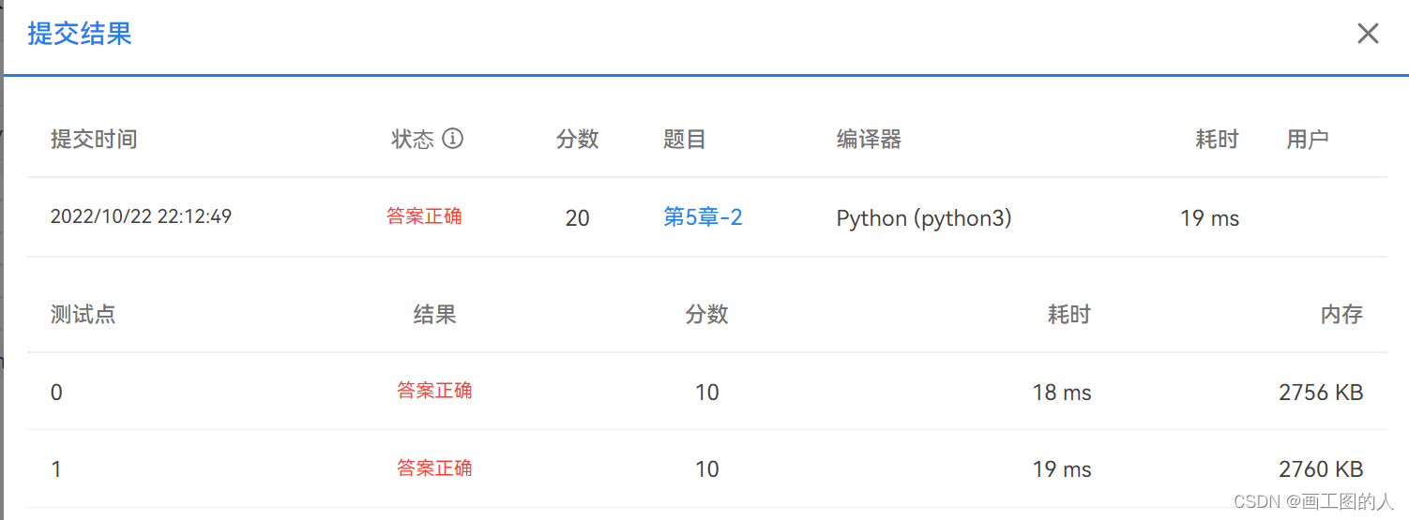Click the submission's red 答案正确 status
The image size is (1409, 520).
pyautogui.click(x=424, y=216)
